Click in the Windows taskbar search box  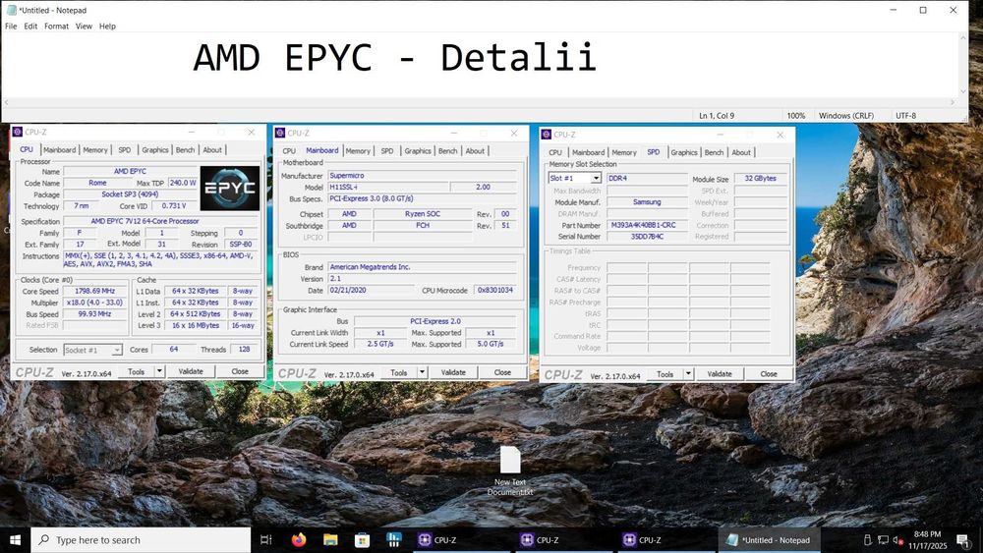tap(141, 540)
